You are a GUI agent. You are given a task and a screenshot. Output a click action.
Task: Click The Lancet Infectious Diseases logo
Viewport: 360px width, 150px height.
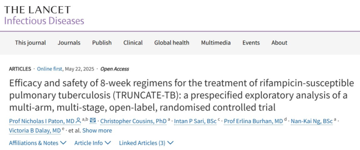44,15
